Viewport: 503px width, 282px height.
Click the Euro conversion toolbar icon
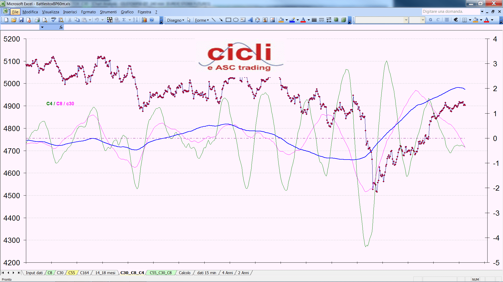[110, 20]
